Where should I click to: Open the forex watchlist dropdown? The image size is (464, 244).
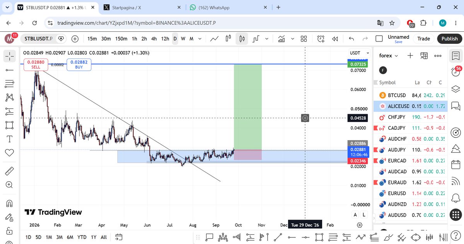pyautogui.click(x=389, y=56)
